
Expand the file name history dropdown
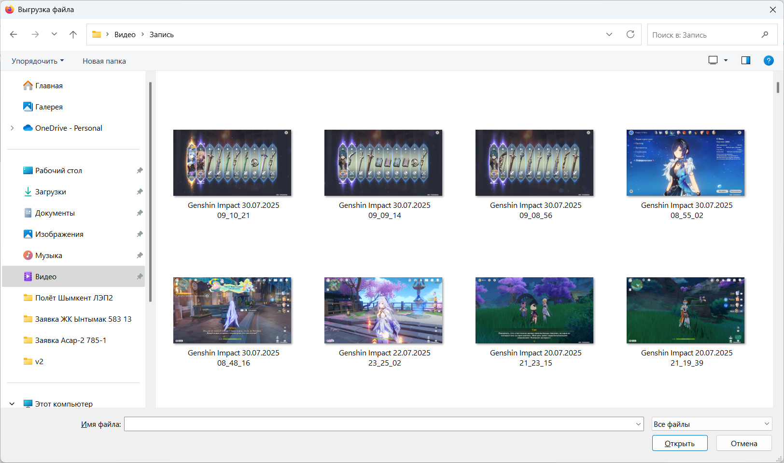639,424
